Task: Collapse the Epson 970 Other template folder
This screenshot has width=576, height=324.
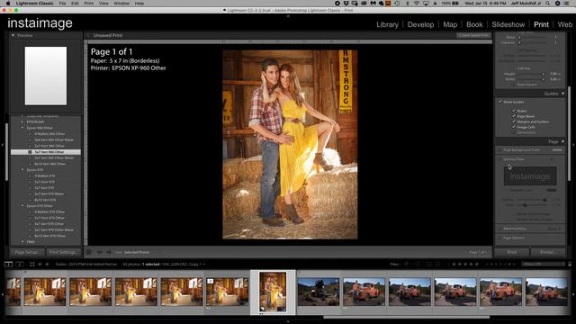Action: (x=22, y=206)
